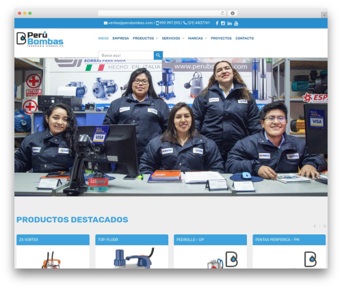Screen dimensions: 342x289
Task: Open the Contacto menu item
Action: (244, 38)
